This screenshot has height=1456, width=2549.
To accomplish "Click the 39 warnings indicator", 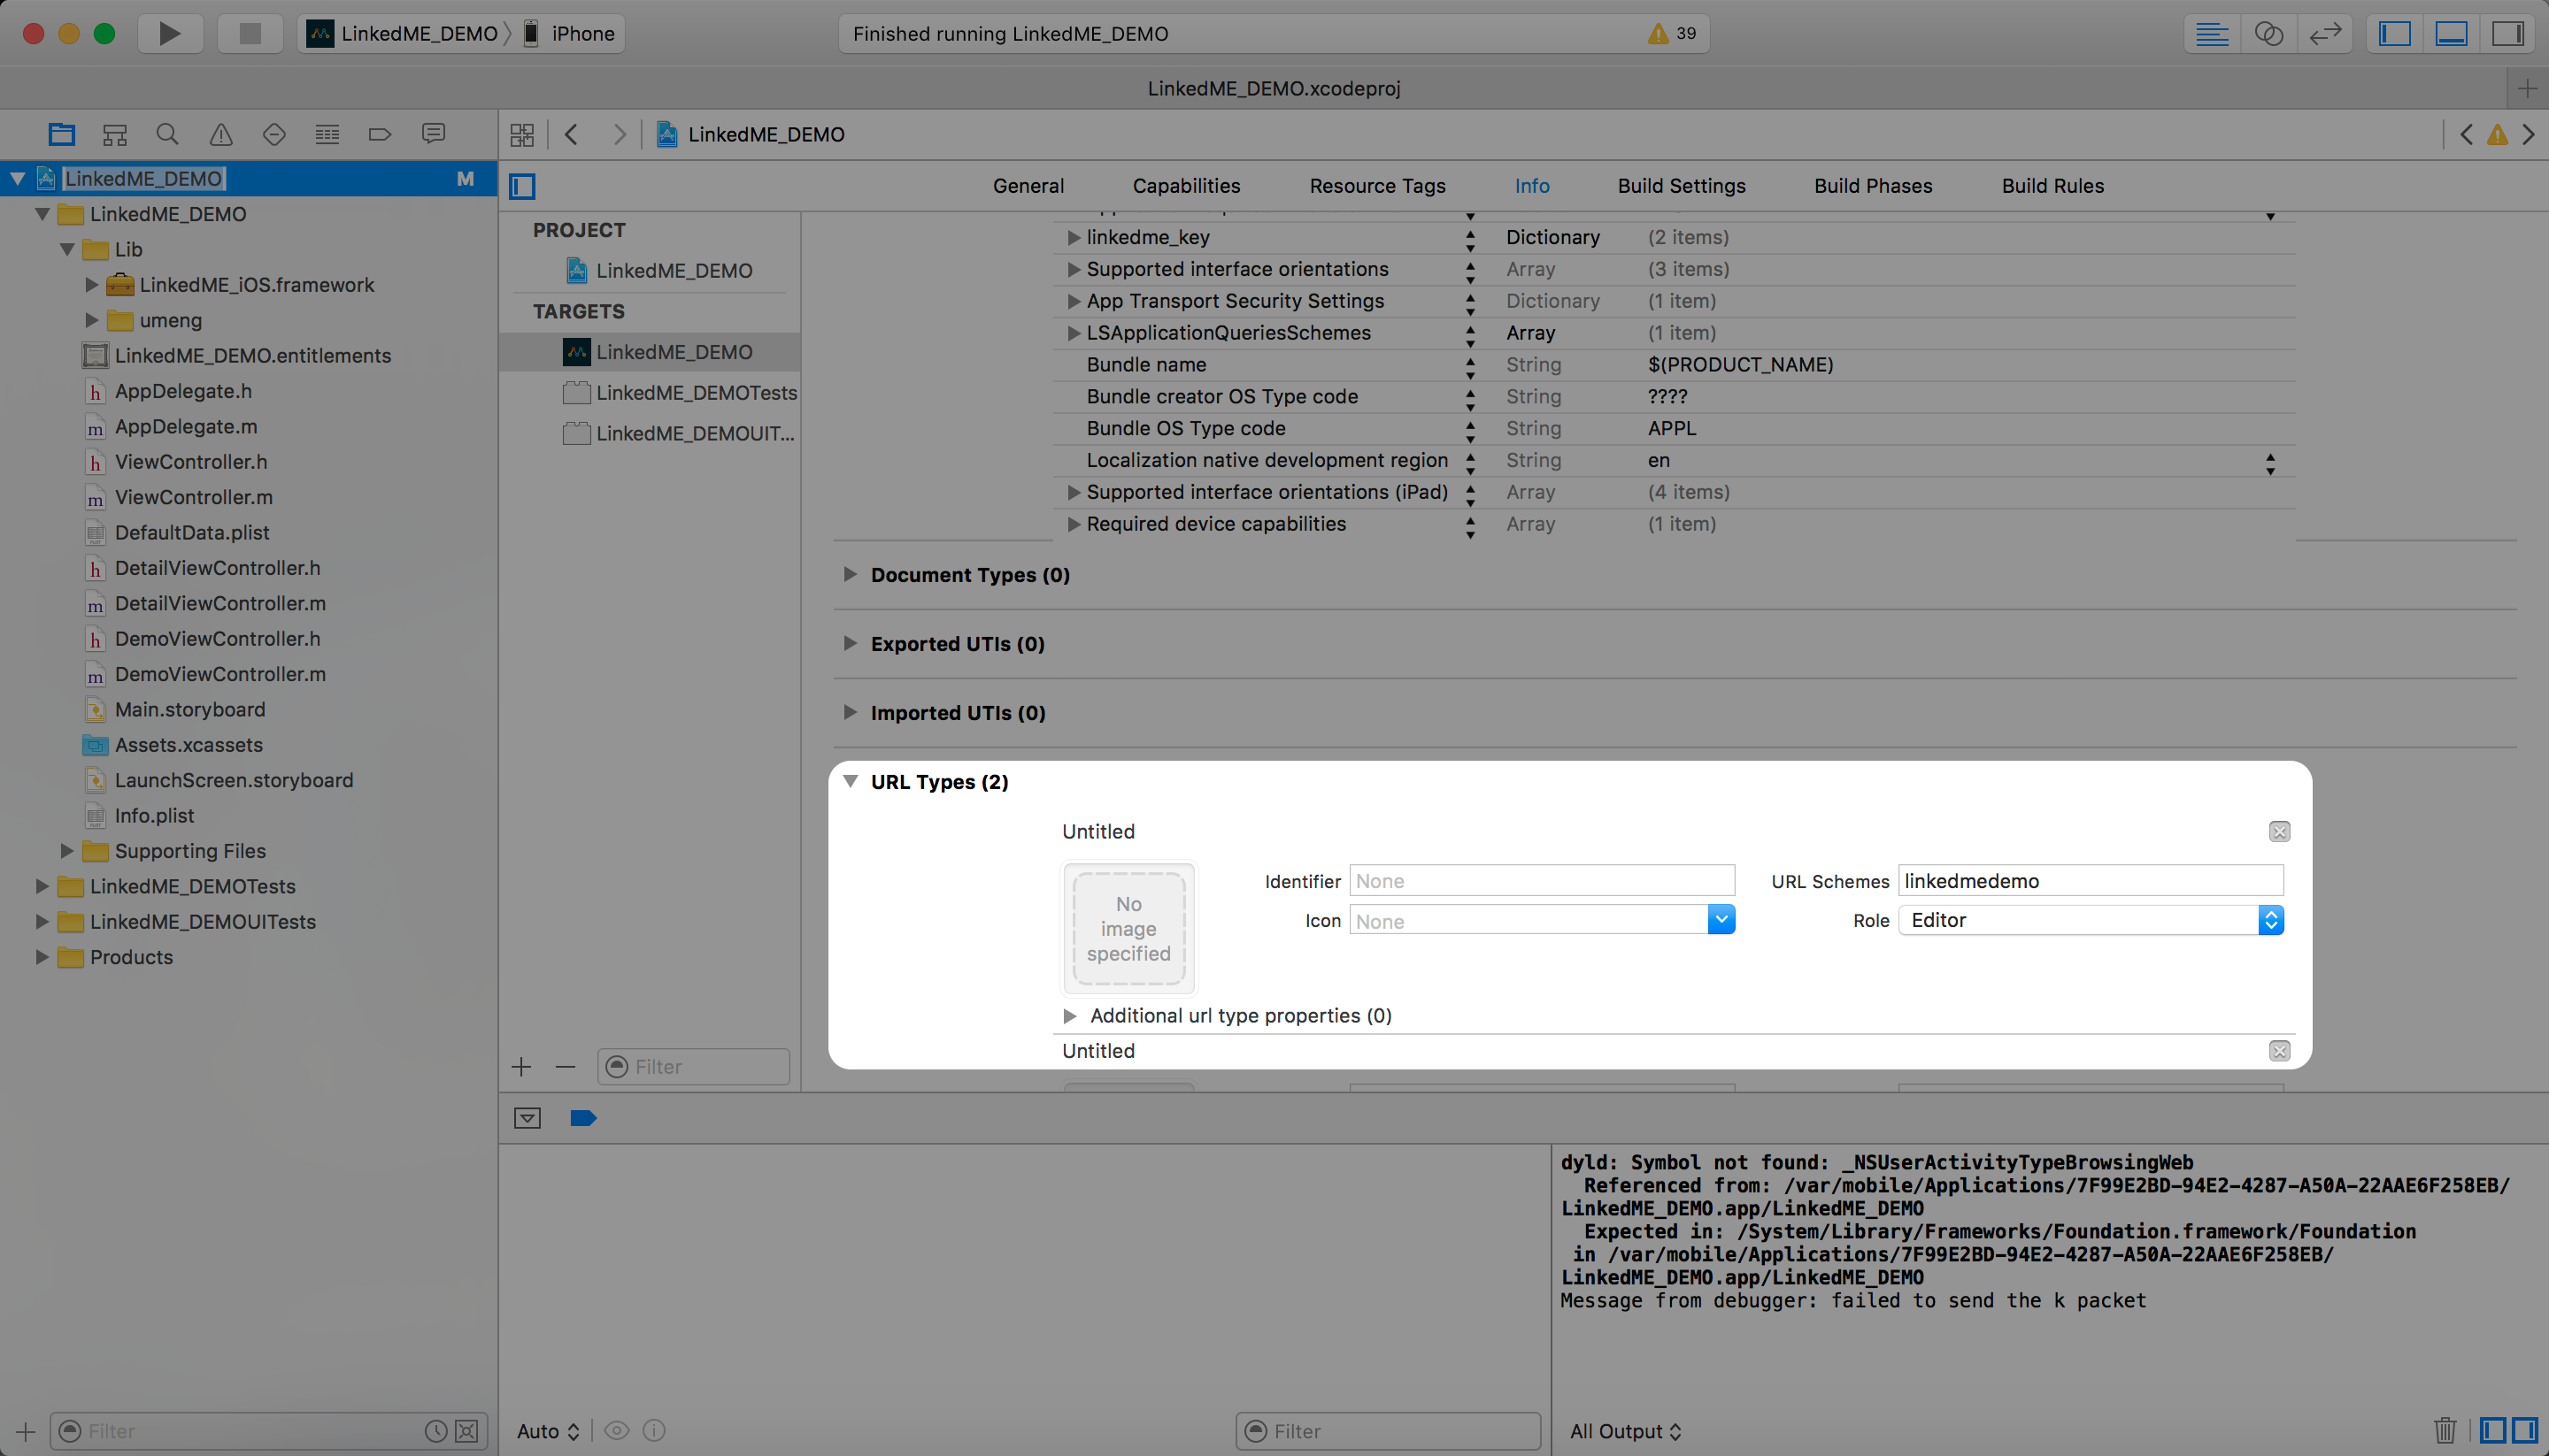I will (x=1672, y=33).
